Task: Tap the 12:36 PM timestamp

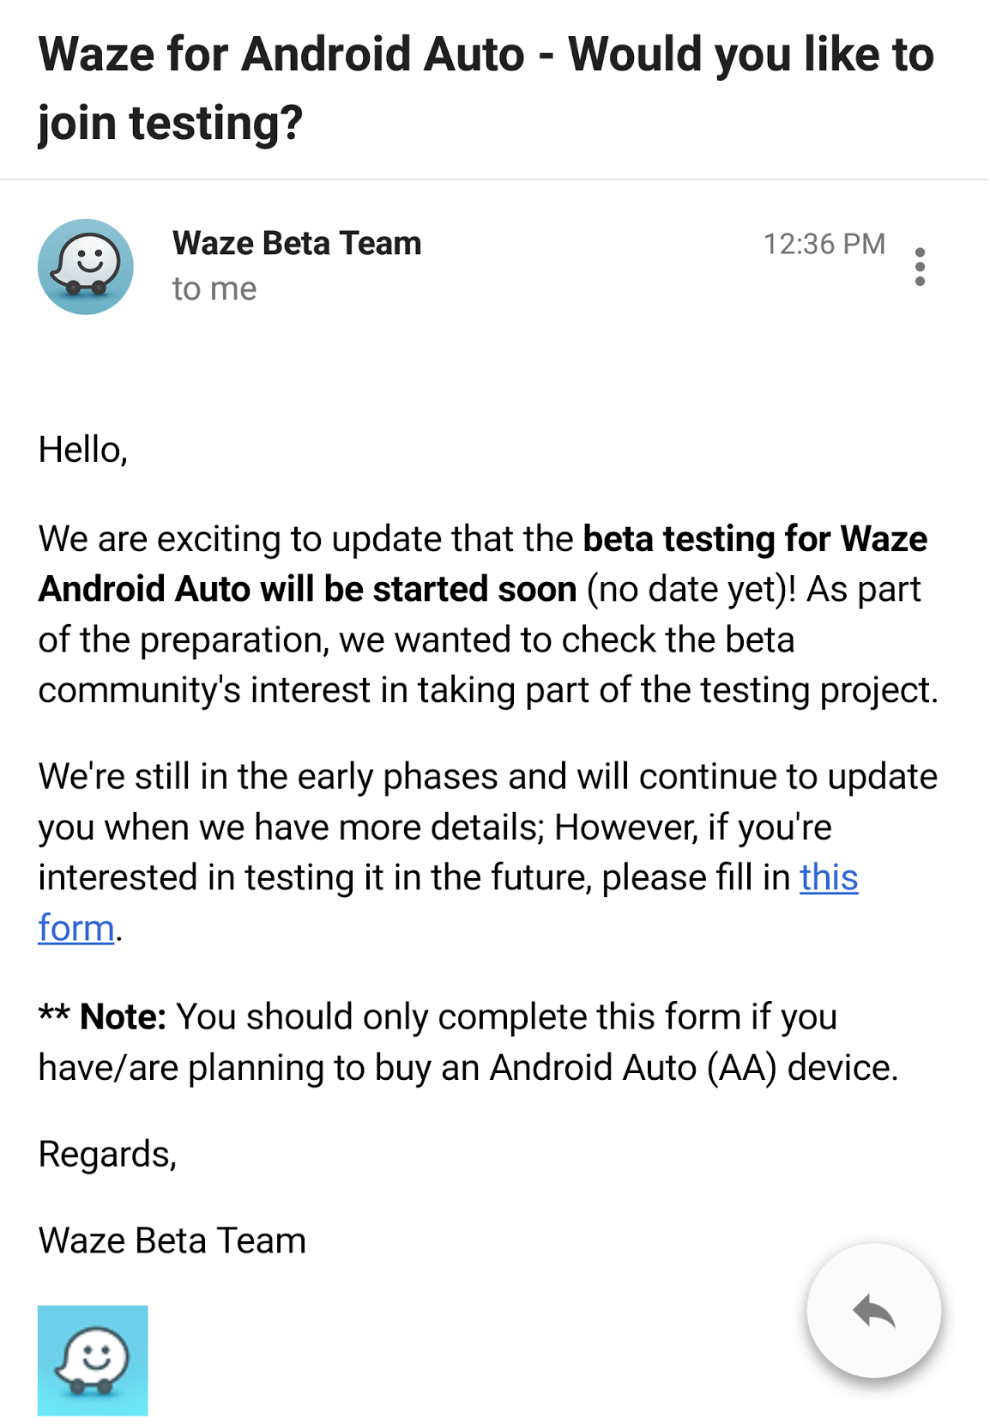Action: pyautogui.click(x=824, y=244)
